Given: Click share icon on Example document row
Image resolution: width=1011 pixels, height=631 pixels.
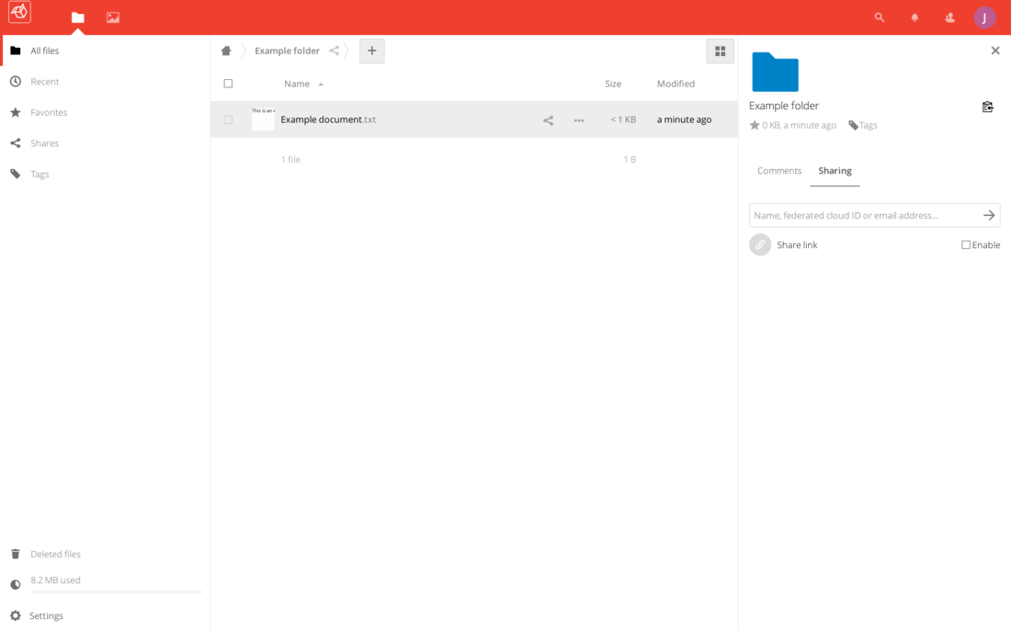Looking at the screenshot, I should (x=548, y=120).
